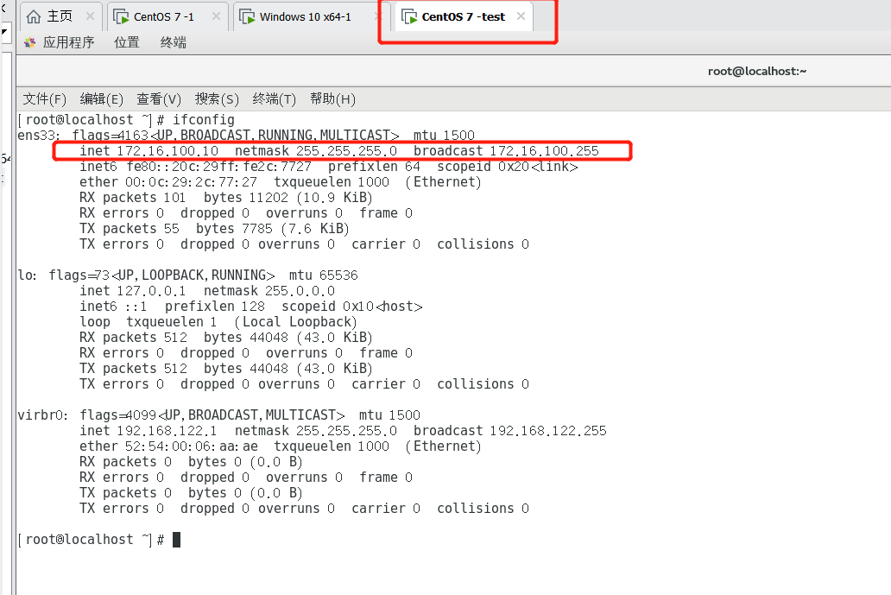This screenshot has width=891, height=595.
Task: Click the VM icon on the CentOS 7 -test tab
Action: pyautogui.click(x=409, y=17)
